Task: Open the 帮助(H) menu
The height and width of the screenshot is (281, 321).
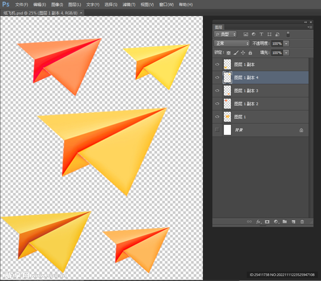Action: point(186,4)
